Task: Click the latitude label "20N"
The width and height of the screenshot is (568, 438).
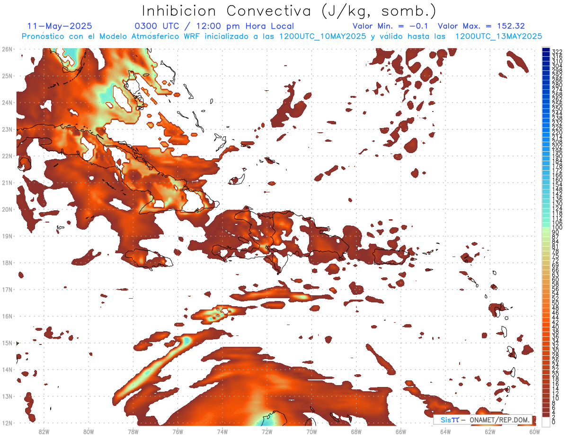Action: (7, 209)
